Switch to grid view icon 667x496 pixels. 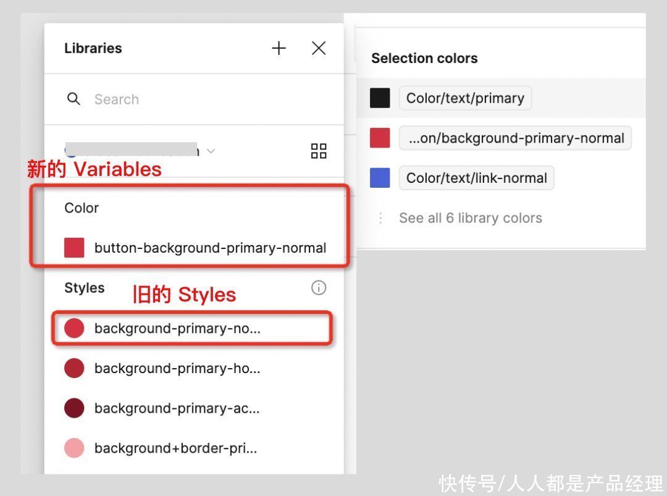click(x=319, y=151)
